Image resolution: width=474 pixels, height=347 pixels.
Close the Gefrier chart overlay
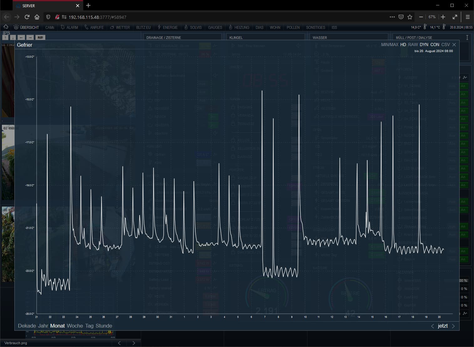pyautogui.click(x=454, y=45)
